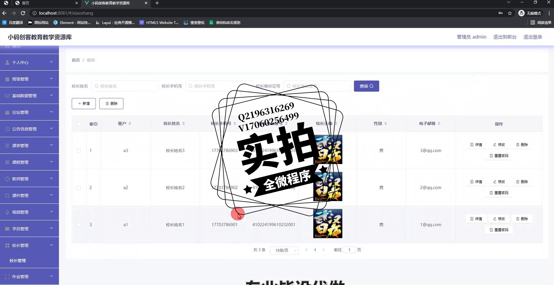Image resolution: width=554 pixels, height=285 pixels.
Task: Open 详情 for the 3@qq.com row
Action: point(476,145)
